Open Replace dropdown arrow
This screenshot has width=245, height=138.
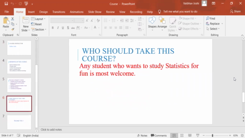pos(222,24)
